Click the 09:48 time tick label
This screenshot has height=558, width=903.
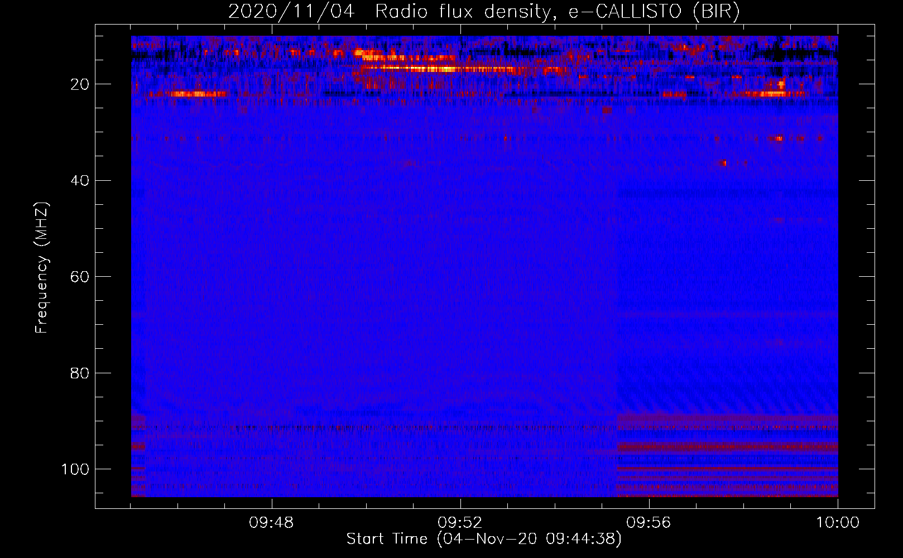point(272,523)
